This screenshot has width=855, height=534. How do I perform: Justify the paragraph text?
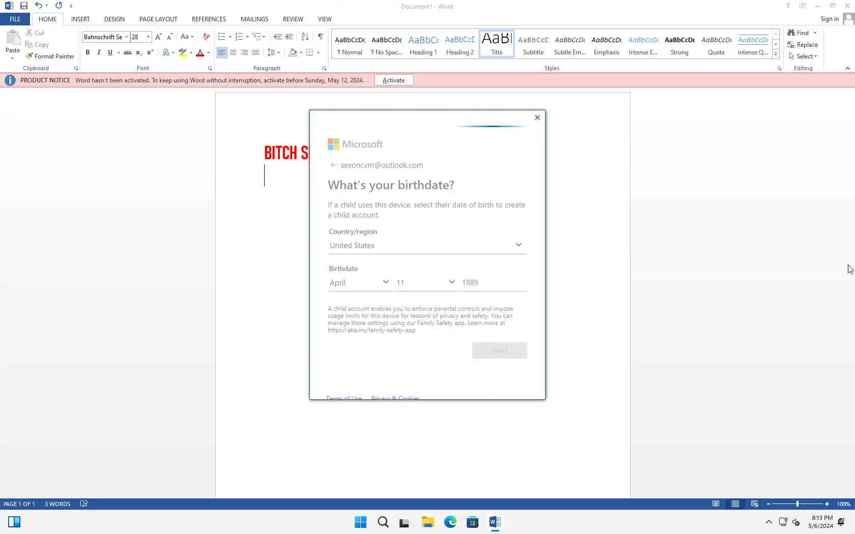pos(255,52)
